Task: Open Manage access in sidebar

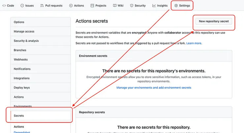Action: (24, 32)
